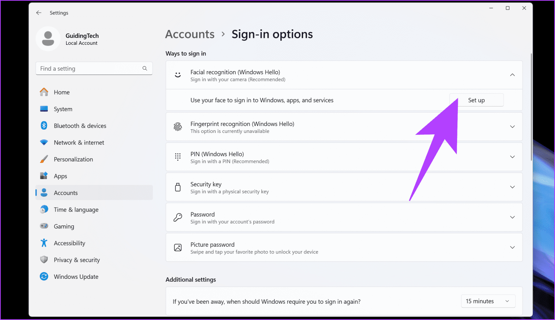Click the search magnifier icon
The height and width of the screenshot is (320, 555).
[145, 68]
